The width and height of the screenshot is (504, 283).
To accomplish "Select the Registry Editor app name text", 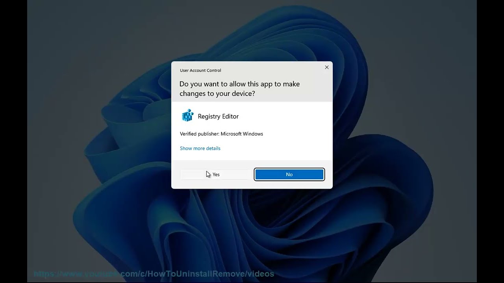I will (x=218, y=116).
